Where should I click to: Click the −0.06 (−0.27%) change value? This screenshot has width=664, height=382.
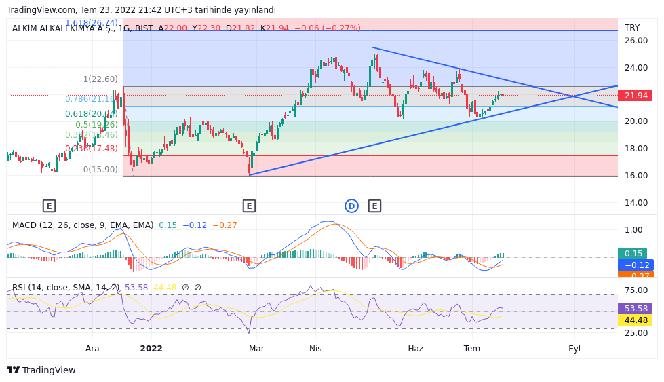328,28
